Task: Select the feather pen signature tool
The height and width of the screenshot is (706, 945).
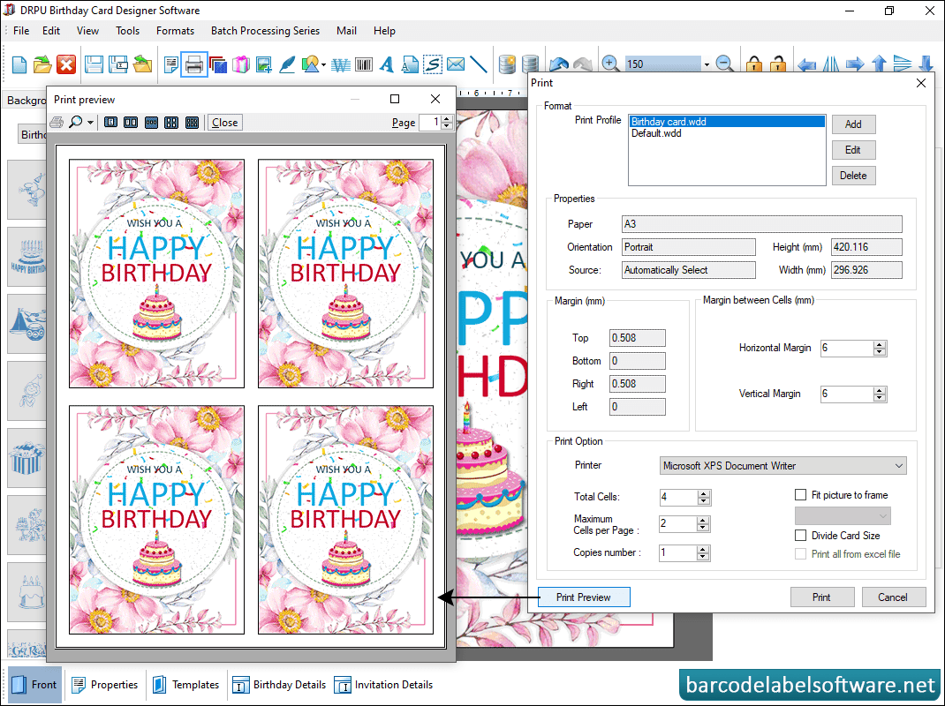Action: point(288,64)
